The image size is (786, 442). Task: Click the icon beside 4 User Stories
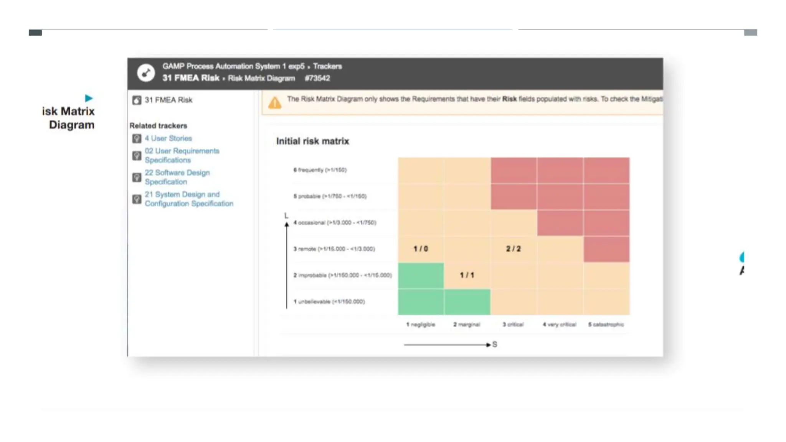coord(137,139)
